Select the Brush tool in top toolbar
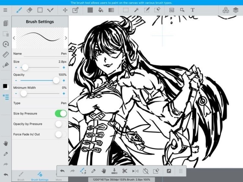This screenshot has width=243, height=182. coord(19,10)
